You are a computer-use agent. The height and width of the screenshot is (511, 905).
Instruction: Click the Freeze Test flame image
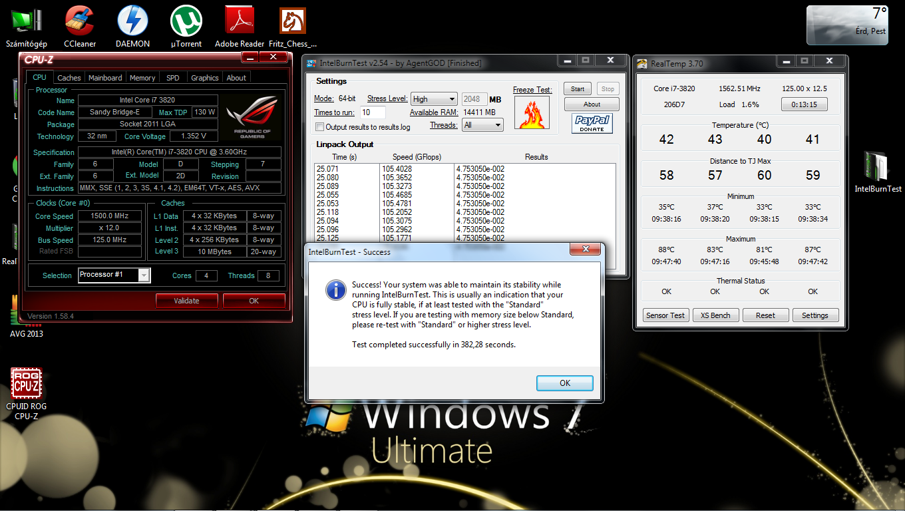[532, 113]
